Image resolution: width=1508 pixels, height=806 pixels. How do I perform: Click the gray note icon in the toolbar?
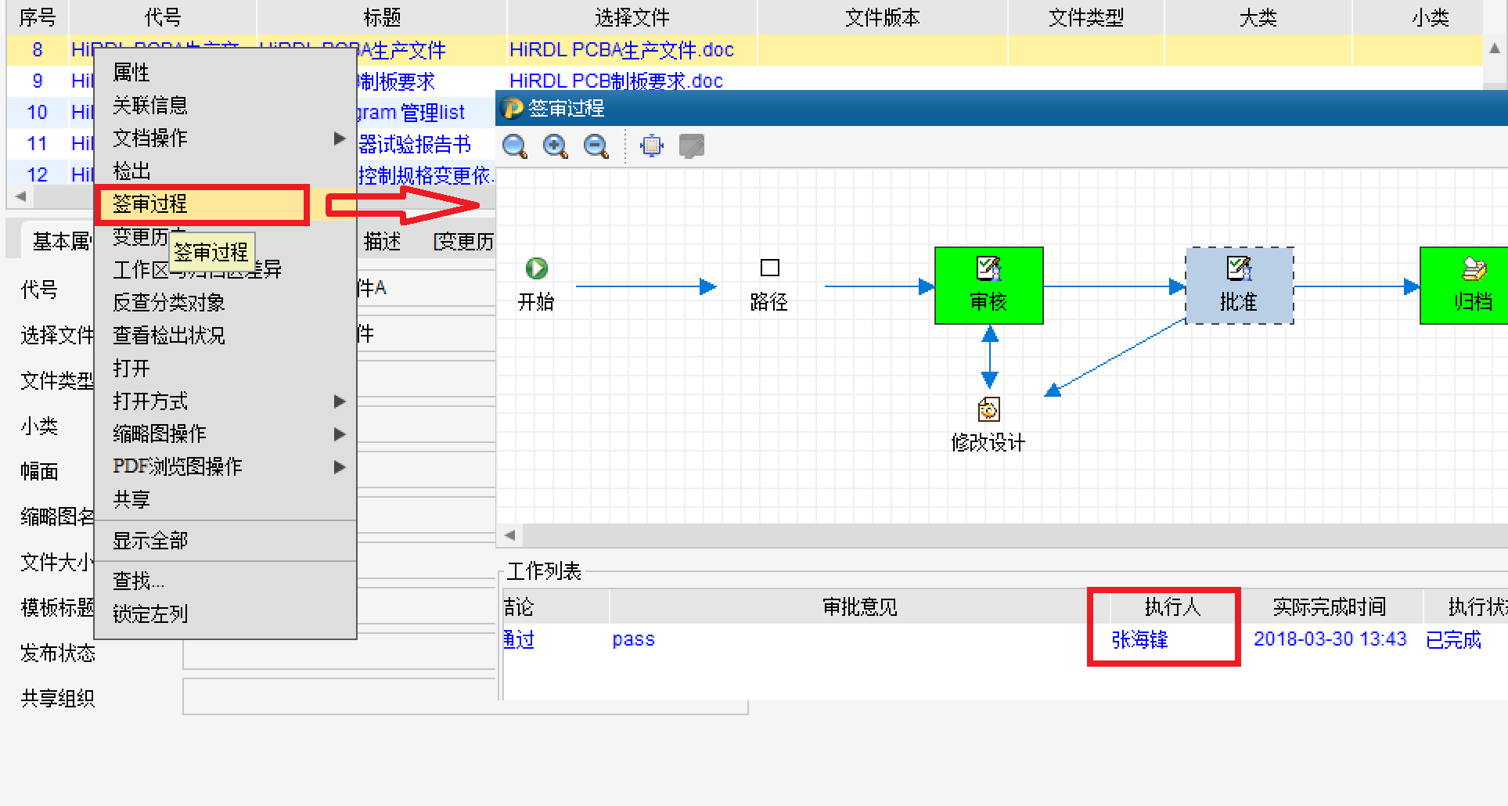[x=692, y=146]
